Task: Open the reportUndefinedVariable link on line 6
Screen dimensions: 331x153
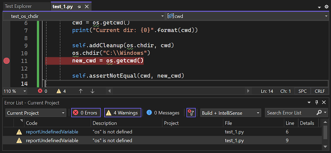Action: [52, 132]
